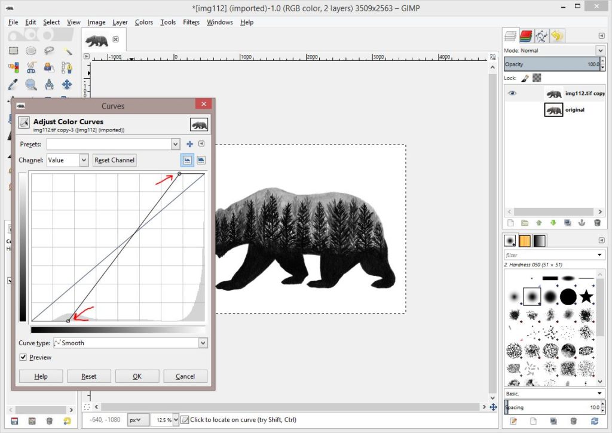Image resolution: width=612 pixels, height=433 pixels.
Task: Select the Fuzzy Select wand tool
Action: pyautogui.click(x=68, y=51)
